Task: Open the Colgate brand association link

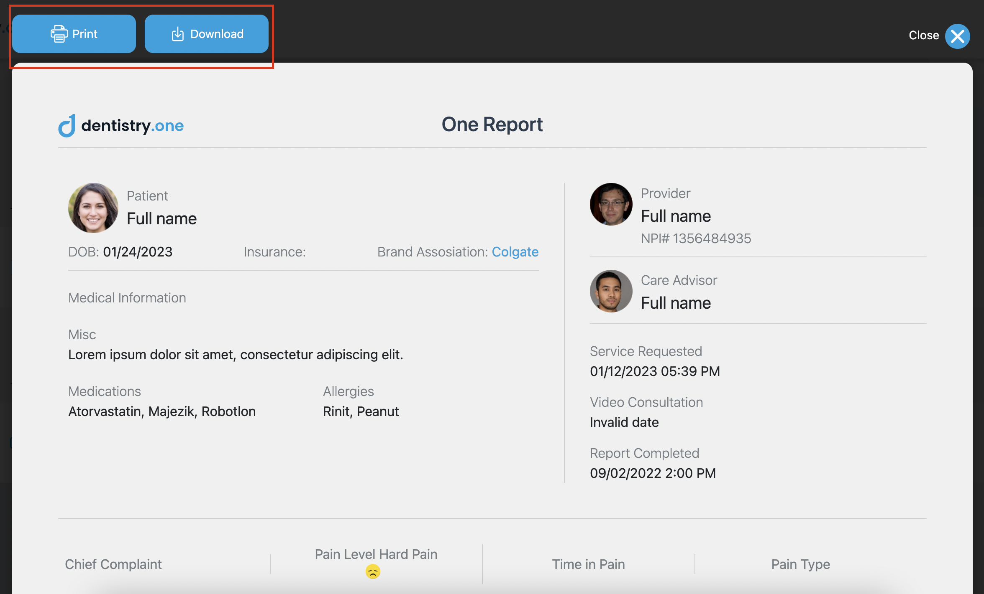Action: (x=515, y=251)
